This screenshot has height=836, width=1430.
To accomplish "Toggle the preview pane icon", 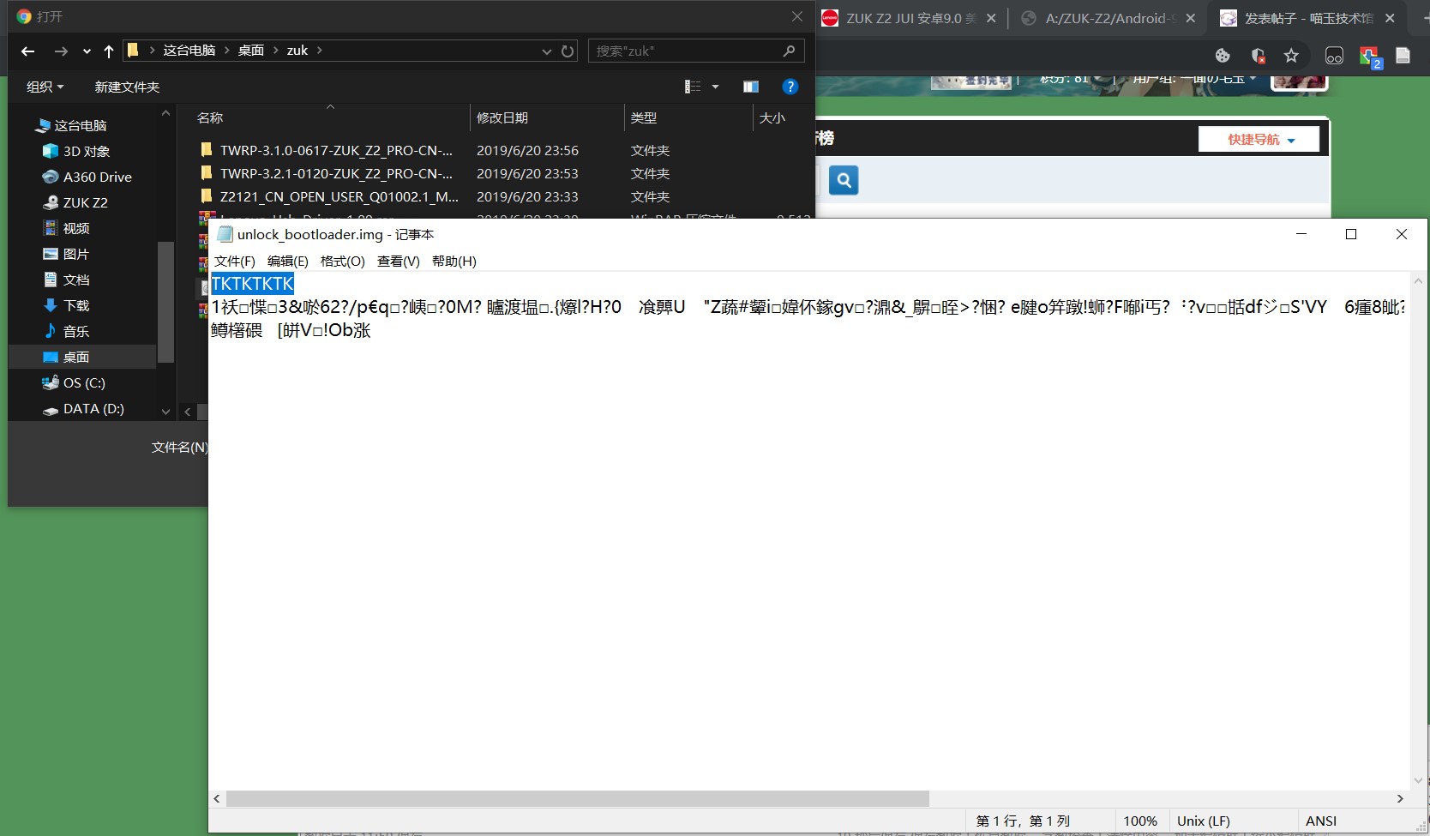I will 751,87.
